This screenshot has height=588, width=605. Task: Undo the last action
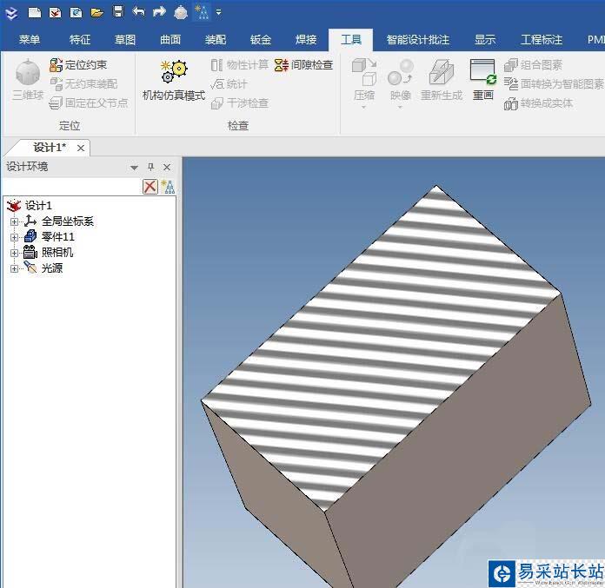point(138,12)
